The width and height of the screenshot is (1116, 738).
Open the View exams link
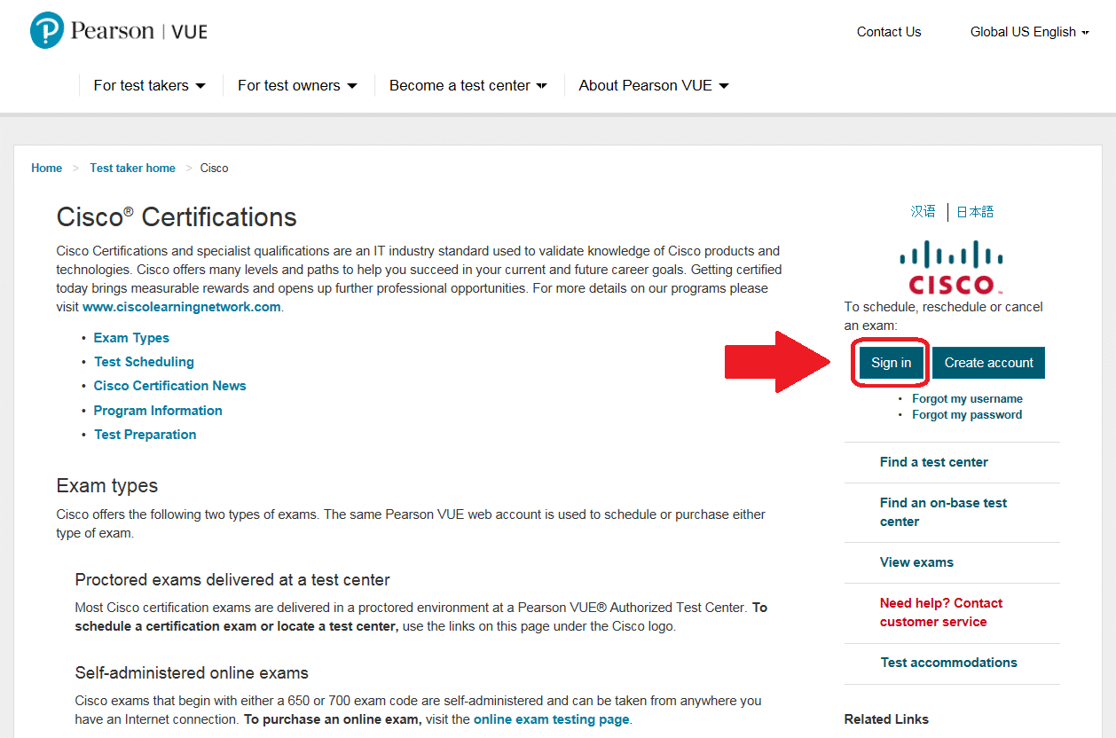[x=916, y=562]
